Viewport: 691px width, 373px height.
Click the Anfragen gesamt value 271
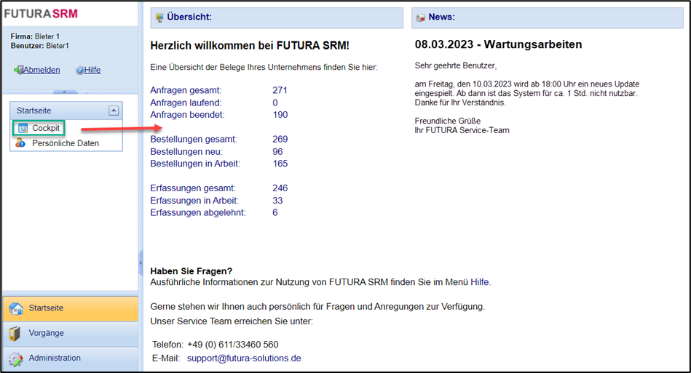pyautogui.click(x=280, y=90)
